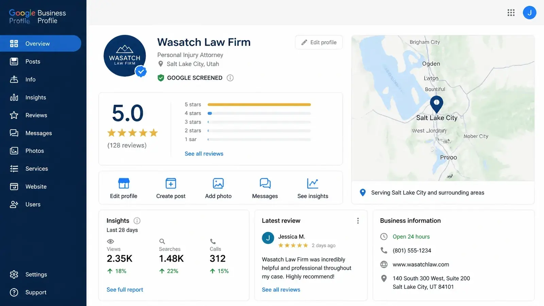Click the Users sidebar icon
This screenshot has height=306, width=544.
14,204
